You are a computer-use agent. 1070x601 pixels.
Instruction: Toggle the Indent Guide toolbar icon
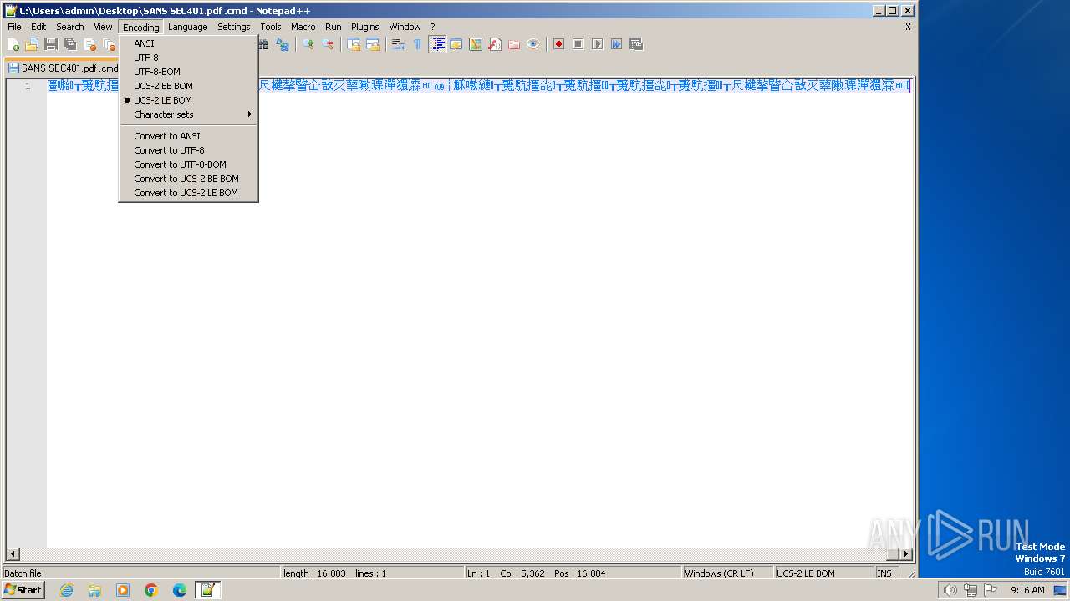tap(437, 44)
